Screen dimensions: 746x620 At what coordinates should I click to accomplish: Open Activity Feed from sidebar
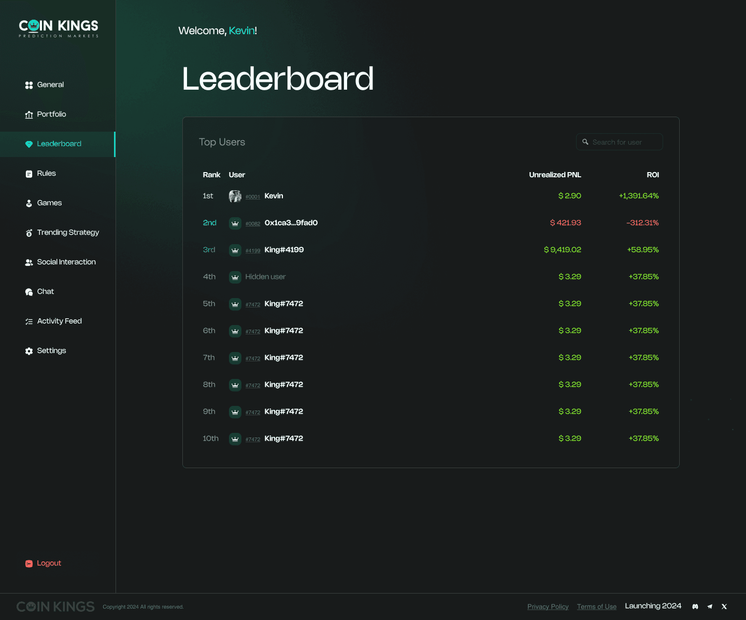[59, 321]
